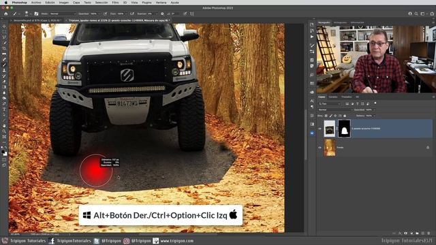Toggle lock position icon
The height and width of the screenshot is (245, 436).
tap(335, 116)
